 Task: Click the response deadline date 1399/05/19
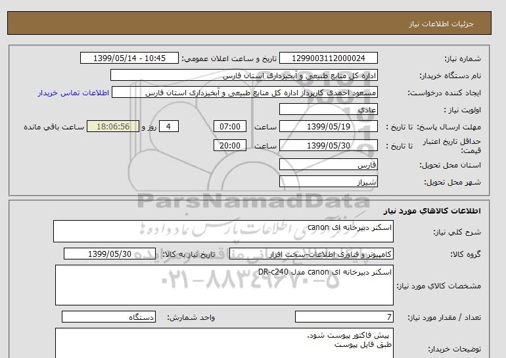point(328,126)
